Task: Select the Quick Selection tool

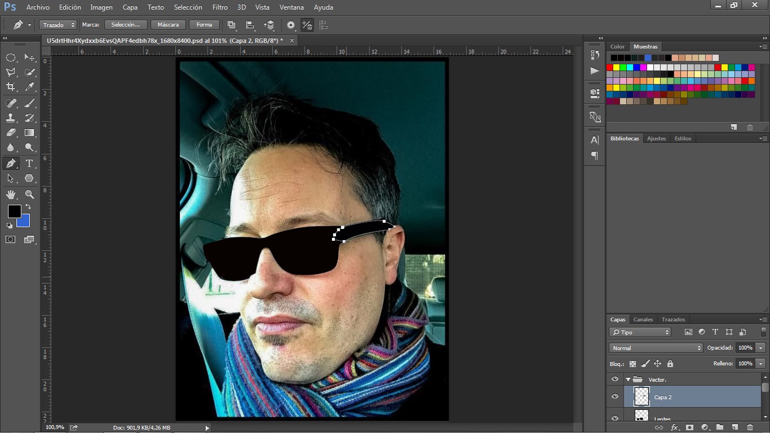Action: coord(29,72)
